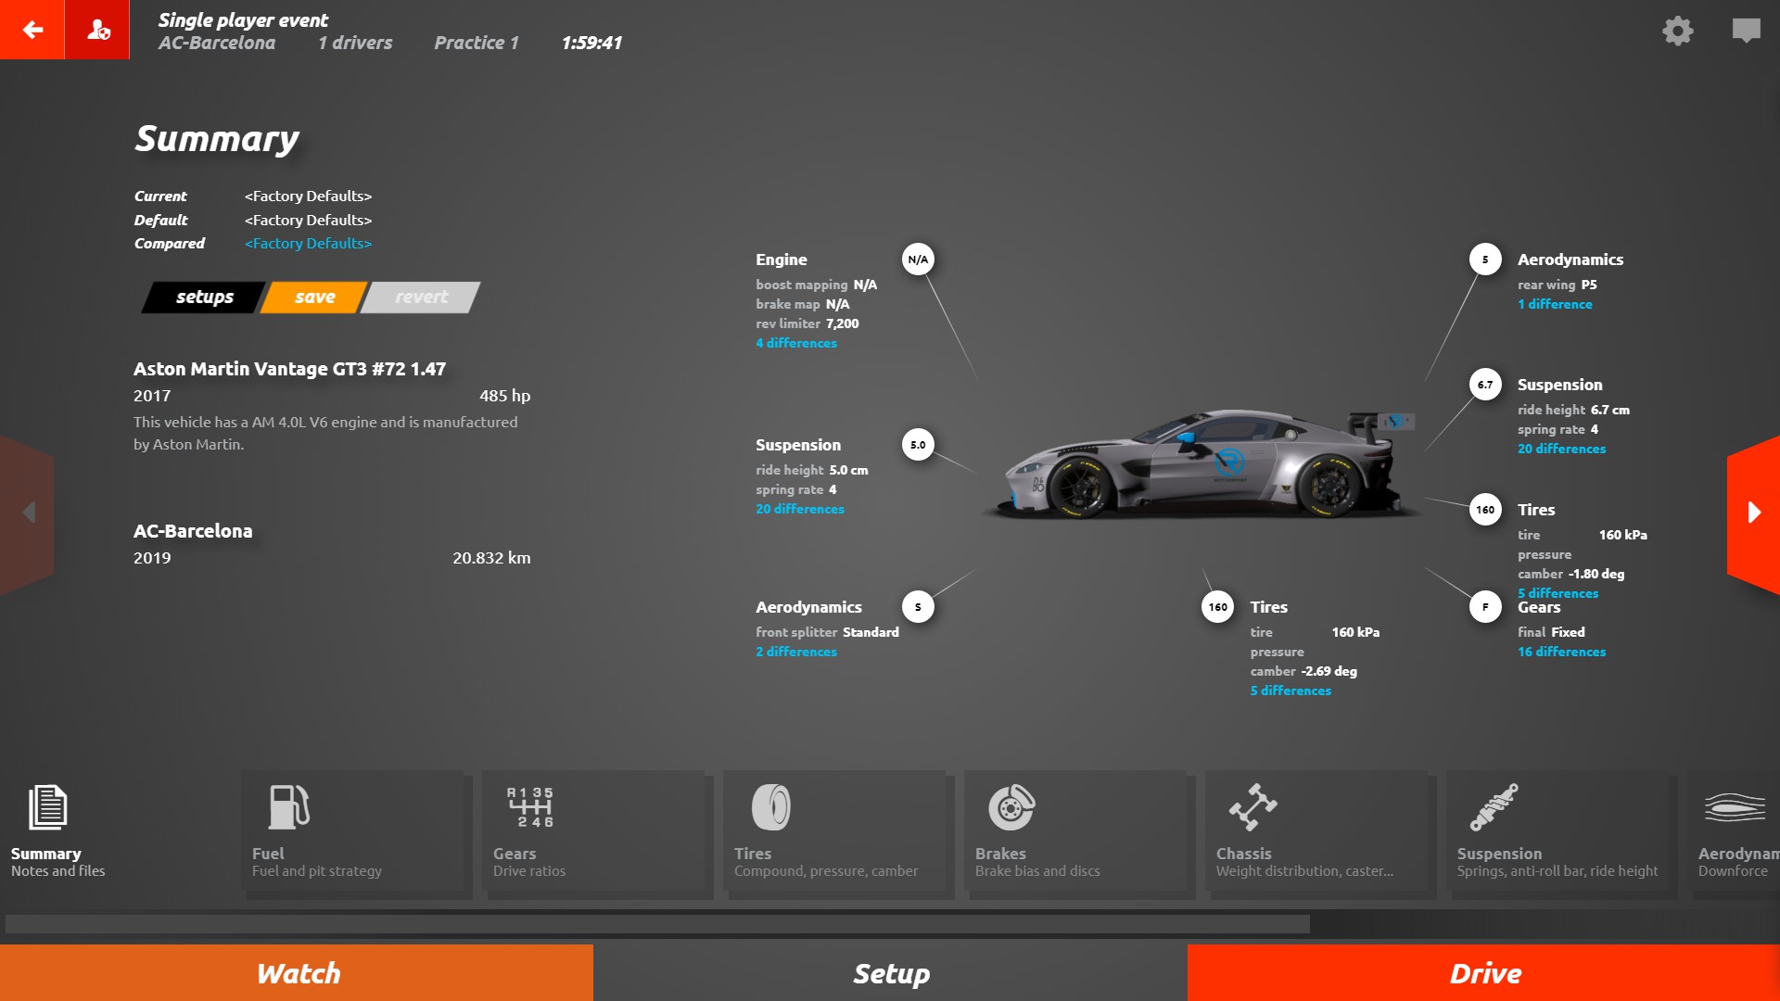Click the rear Suspension 6.7 marker

click(x=1485, y=385)
